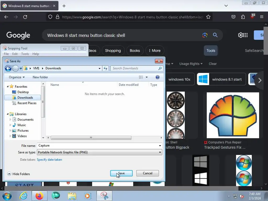Open the view options dropdown arrow
The width and height of the screenshot is (268, 201).
tap(147, 77)
